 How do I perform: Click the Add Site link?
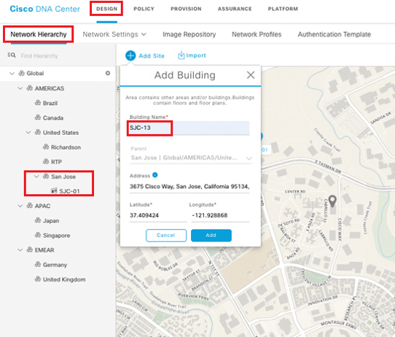152,55
